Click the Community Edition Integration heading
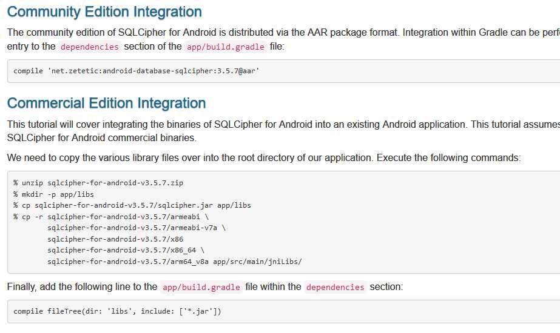 (104, 12)
